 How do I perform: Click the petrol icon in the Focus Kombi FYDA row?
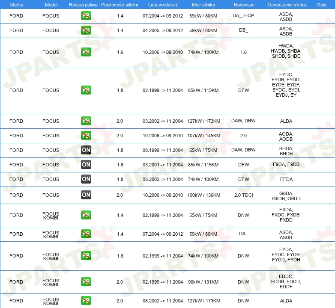pyautogui.click(x=86, y=255)
